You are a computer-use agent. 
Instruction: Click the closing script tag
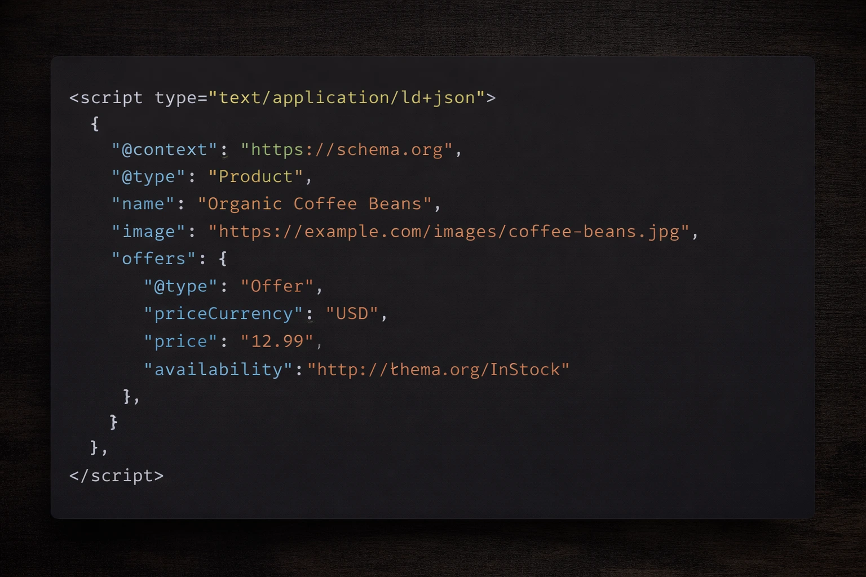click(115, 476)
